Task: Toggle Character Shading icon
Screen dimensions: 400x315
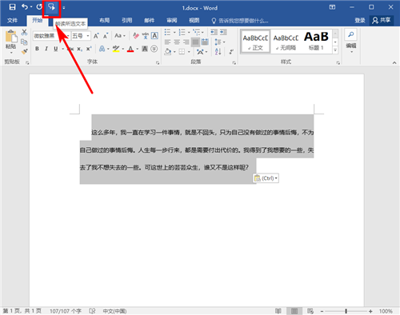Action: [145, 49]
